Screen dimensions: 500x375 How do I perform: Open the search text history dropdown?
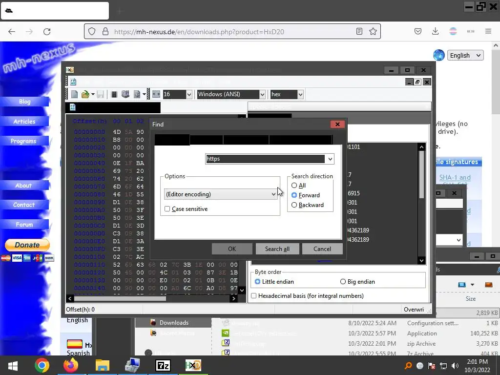[330, 159]
